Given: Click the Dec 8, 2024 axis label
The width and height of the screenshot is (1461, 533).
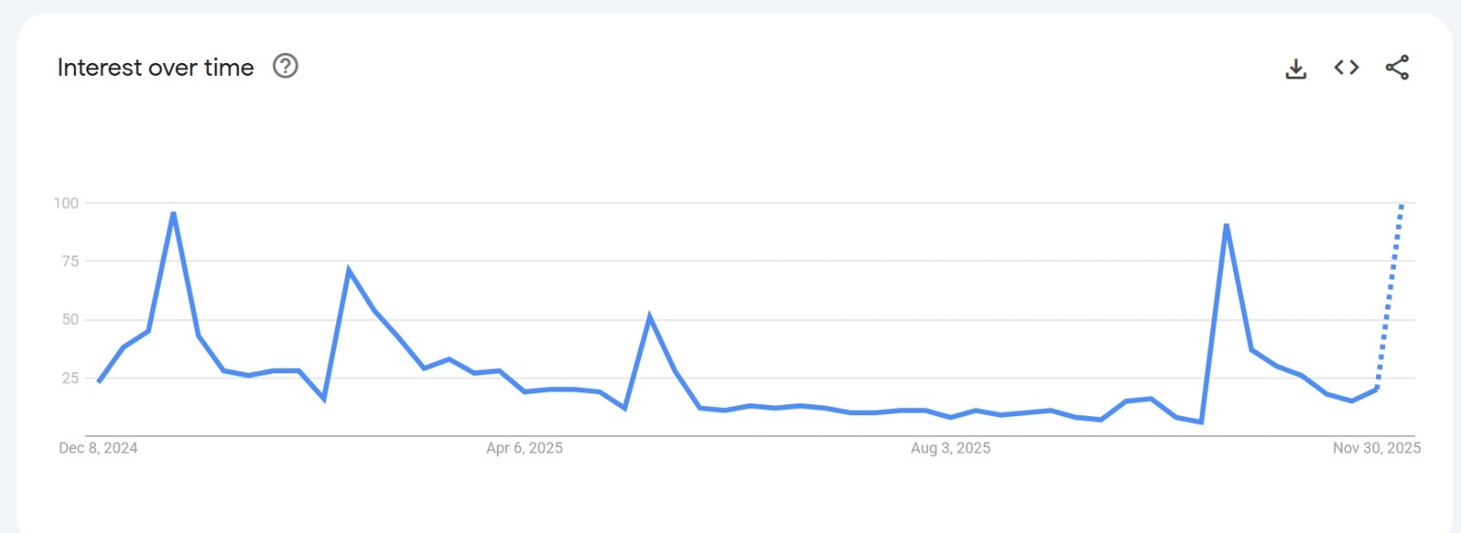Looking at the screenshot, I should coord(98,448).
